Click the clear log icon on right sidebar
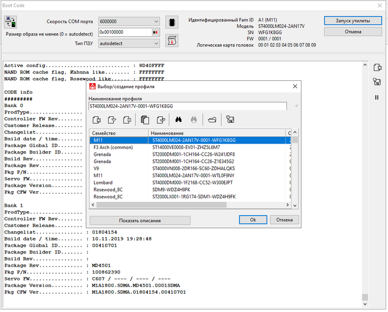Screen dimensions: 388x312 point(377,67)
